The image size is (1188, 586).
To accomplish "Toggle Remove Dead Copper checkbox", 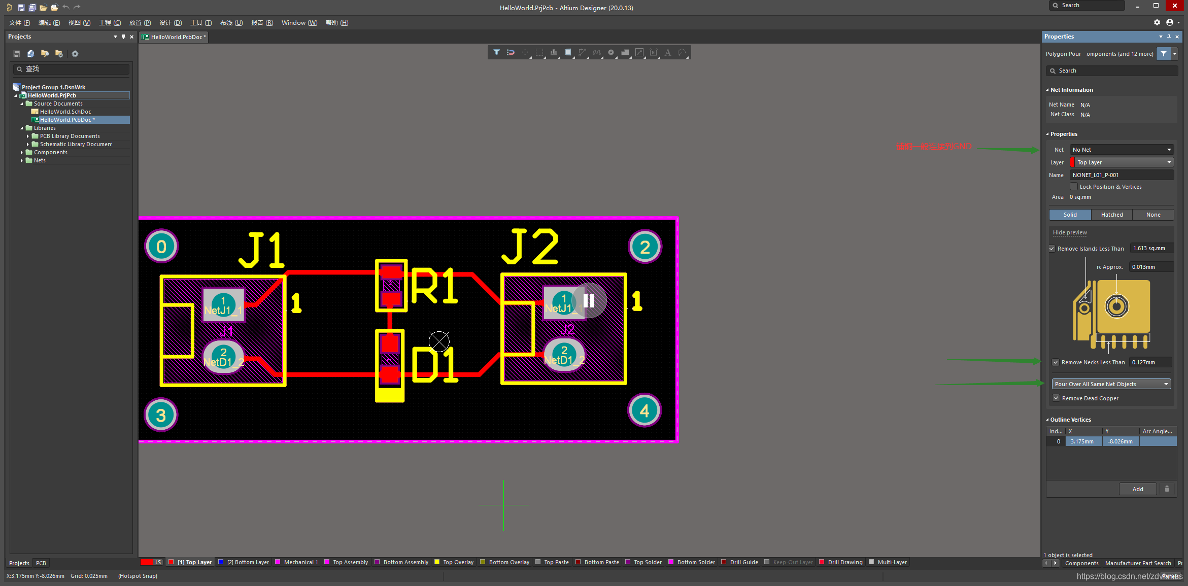I will 1056,398.
